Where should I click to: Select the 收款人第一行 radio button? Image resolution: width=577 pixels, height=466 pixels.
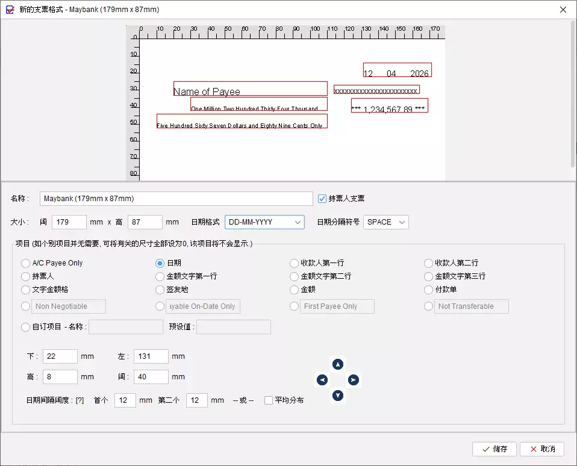[294, 263]
